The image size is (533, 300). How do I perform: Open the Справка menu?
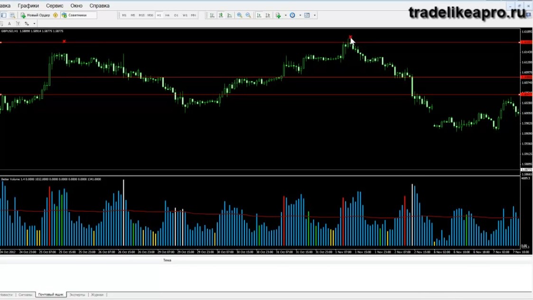[x=99, y=6]
